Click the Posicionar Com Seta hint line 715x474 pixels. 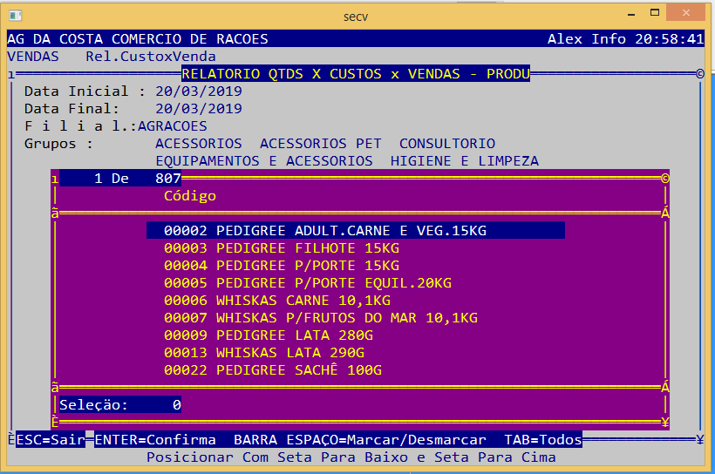click(351, 457)
